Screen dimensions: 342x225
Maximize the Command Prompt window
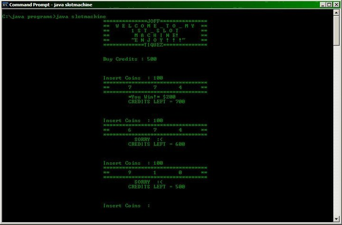329,5
